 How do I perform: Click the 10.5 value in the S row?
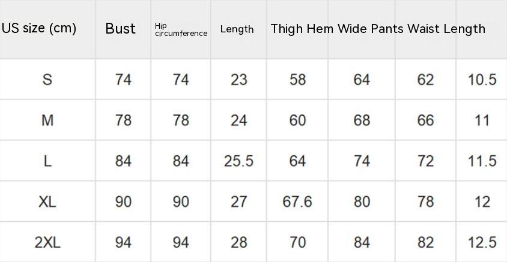tap(482, 79)
